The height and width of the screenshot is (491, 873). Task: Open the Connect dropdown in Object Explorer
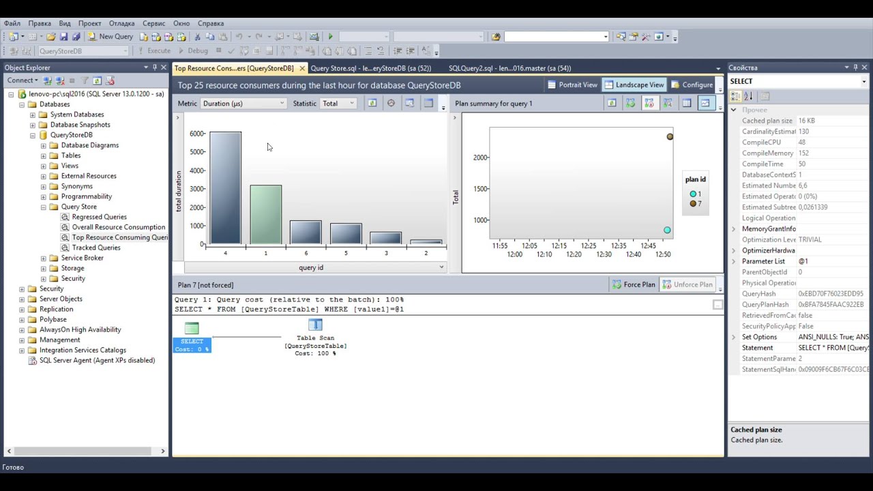point(23,80)
